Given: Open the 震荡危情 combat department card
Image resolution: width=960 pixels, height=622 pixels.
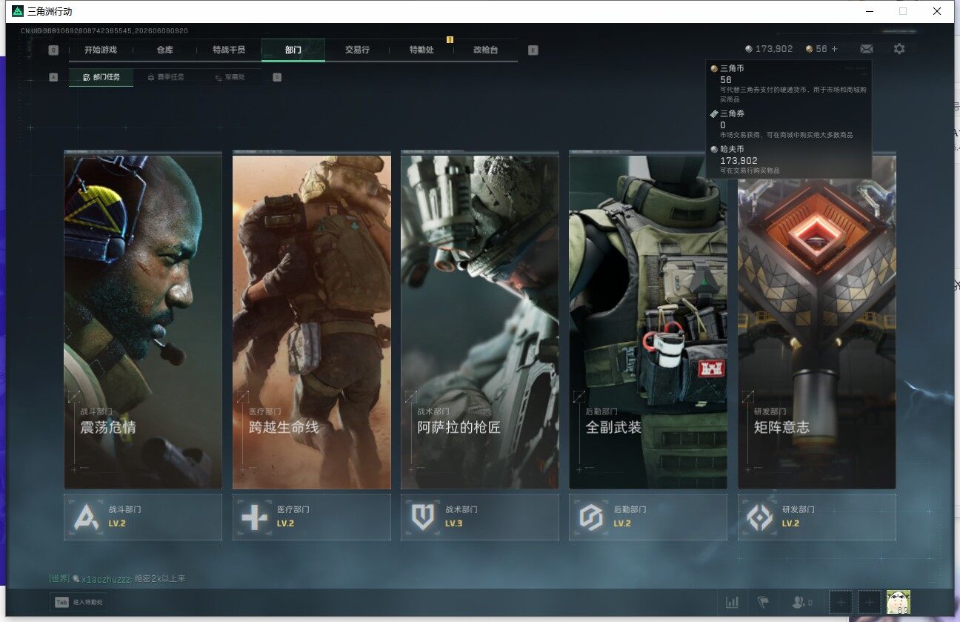Looking at the screenshot, I should pyautogui.click(x=143, y=320).
